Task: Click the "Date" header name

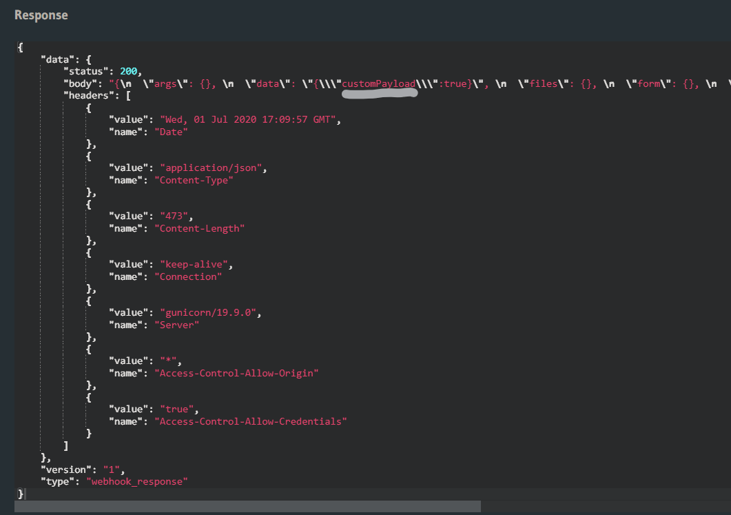Action: point(171,132)
